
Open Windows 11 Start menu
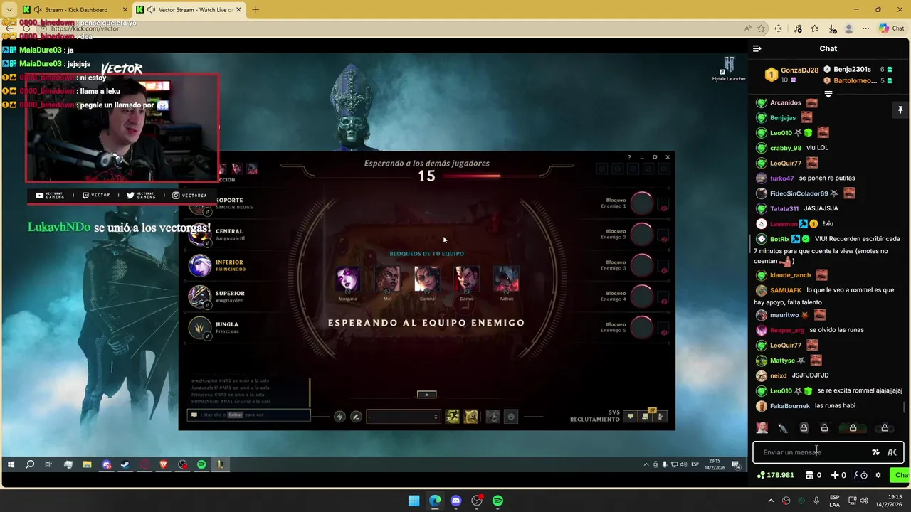tap(414, 501)
